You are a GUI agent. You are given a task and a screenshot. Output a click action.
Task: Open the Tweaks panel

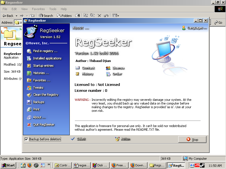pyautogui.click(x=38, y=88)
